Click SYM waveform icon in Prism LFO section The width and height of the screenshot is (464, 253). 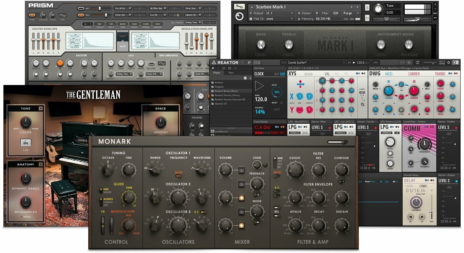(x=162, y=63)
